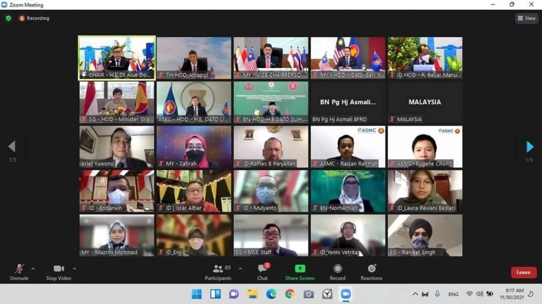Viewport: 542px width, 304px height.
Task: Click the green Share Screen icon
Action: 300,269
